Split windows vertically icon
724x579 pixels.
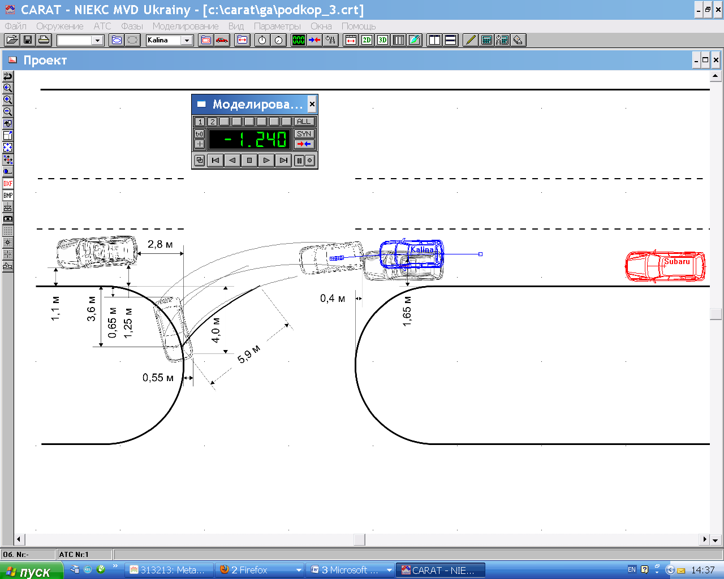pos(434,40)
